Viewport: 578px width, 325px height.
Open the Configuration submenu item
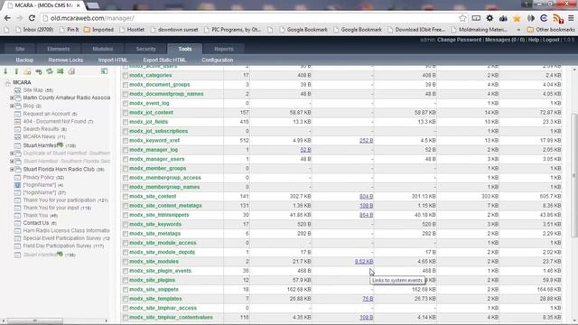click(x=217, y=60)
